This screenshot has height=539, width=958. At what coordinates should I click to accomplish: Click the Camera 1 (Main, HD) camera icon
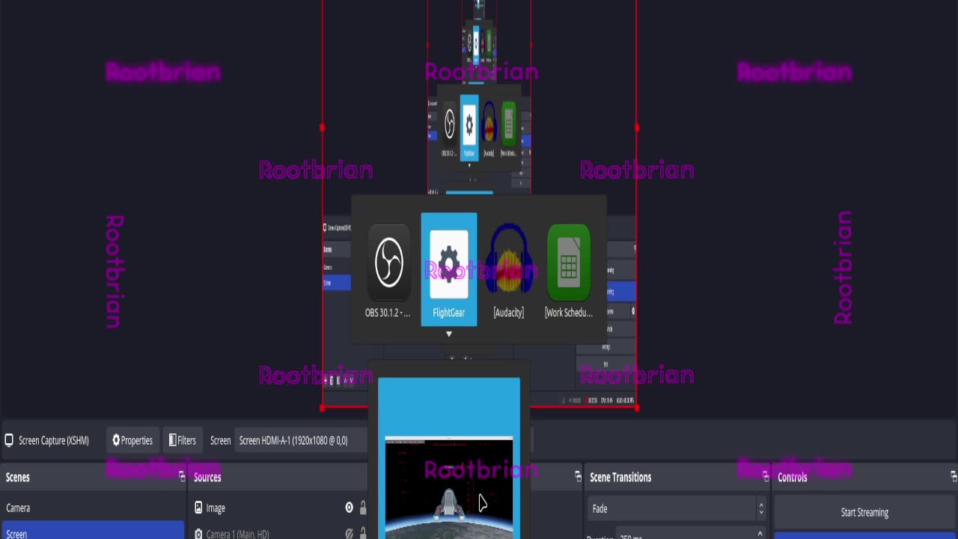point(198,534)
